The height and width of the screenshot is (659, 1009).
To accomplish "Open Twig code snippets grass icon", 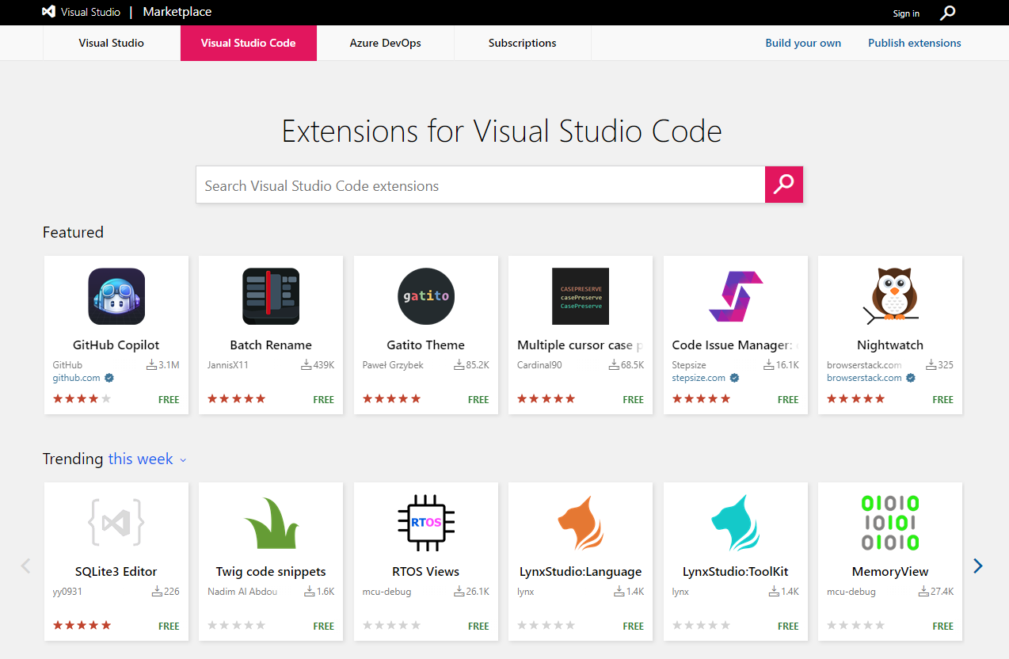I will tap(271, 523).
